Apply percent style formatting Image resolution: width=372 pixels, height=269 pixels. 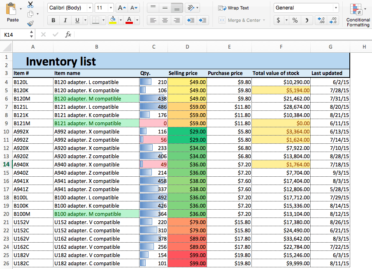[295, 20]
